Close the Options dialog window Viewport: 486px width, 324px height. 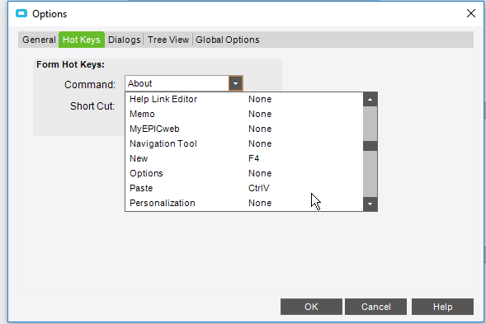click(471, 13)
